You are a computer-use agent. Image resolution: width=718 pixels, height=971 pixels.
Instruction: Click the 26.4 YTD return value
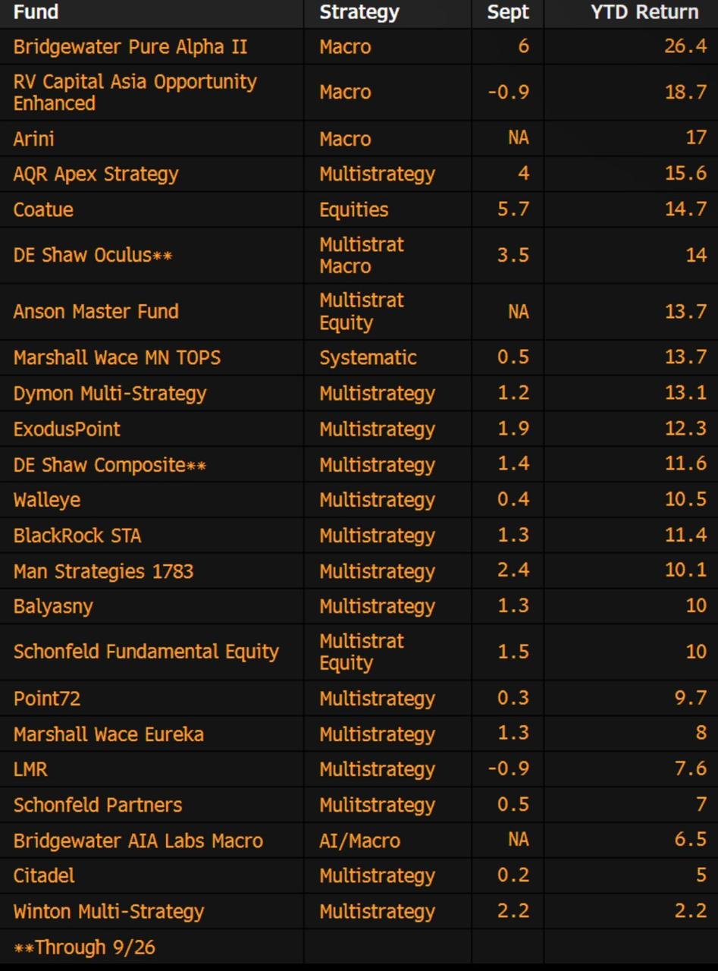click(685, 47)
